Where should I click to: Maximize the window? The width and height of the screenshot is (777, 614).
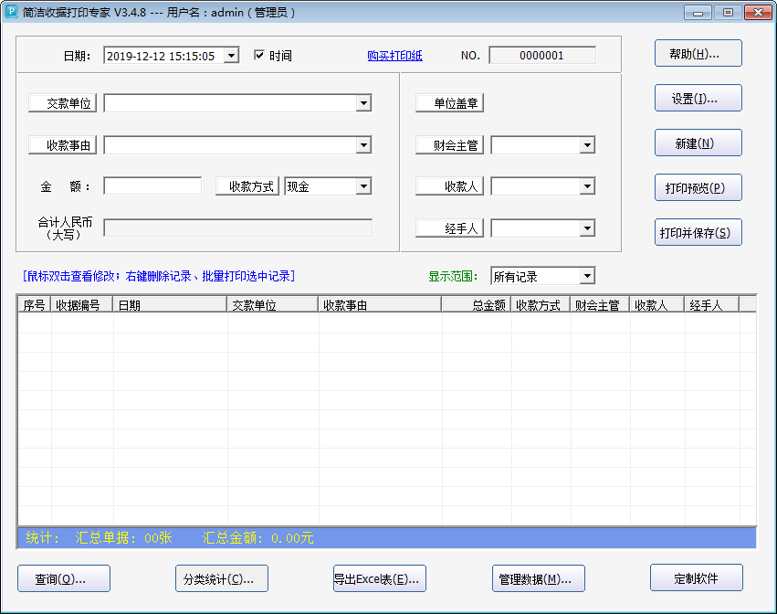[x=728, y=12]
